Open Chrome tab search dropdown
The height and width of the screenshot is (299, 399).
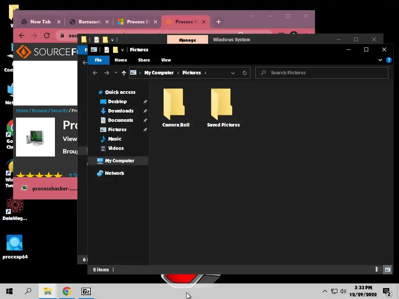pyautogui.click(x=252, y=16)
